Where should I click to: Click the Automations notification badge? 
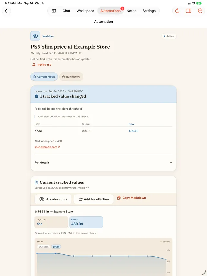[122, 9]
